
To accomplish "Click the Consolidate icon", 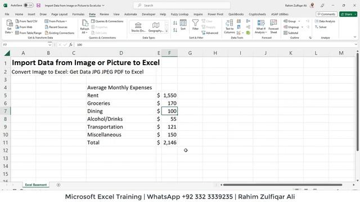I will tap(248, 21).
